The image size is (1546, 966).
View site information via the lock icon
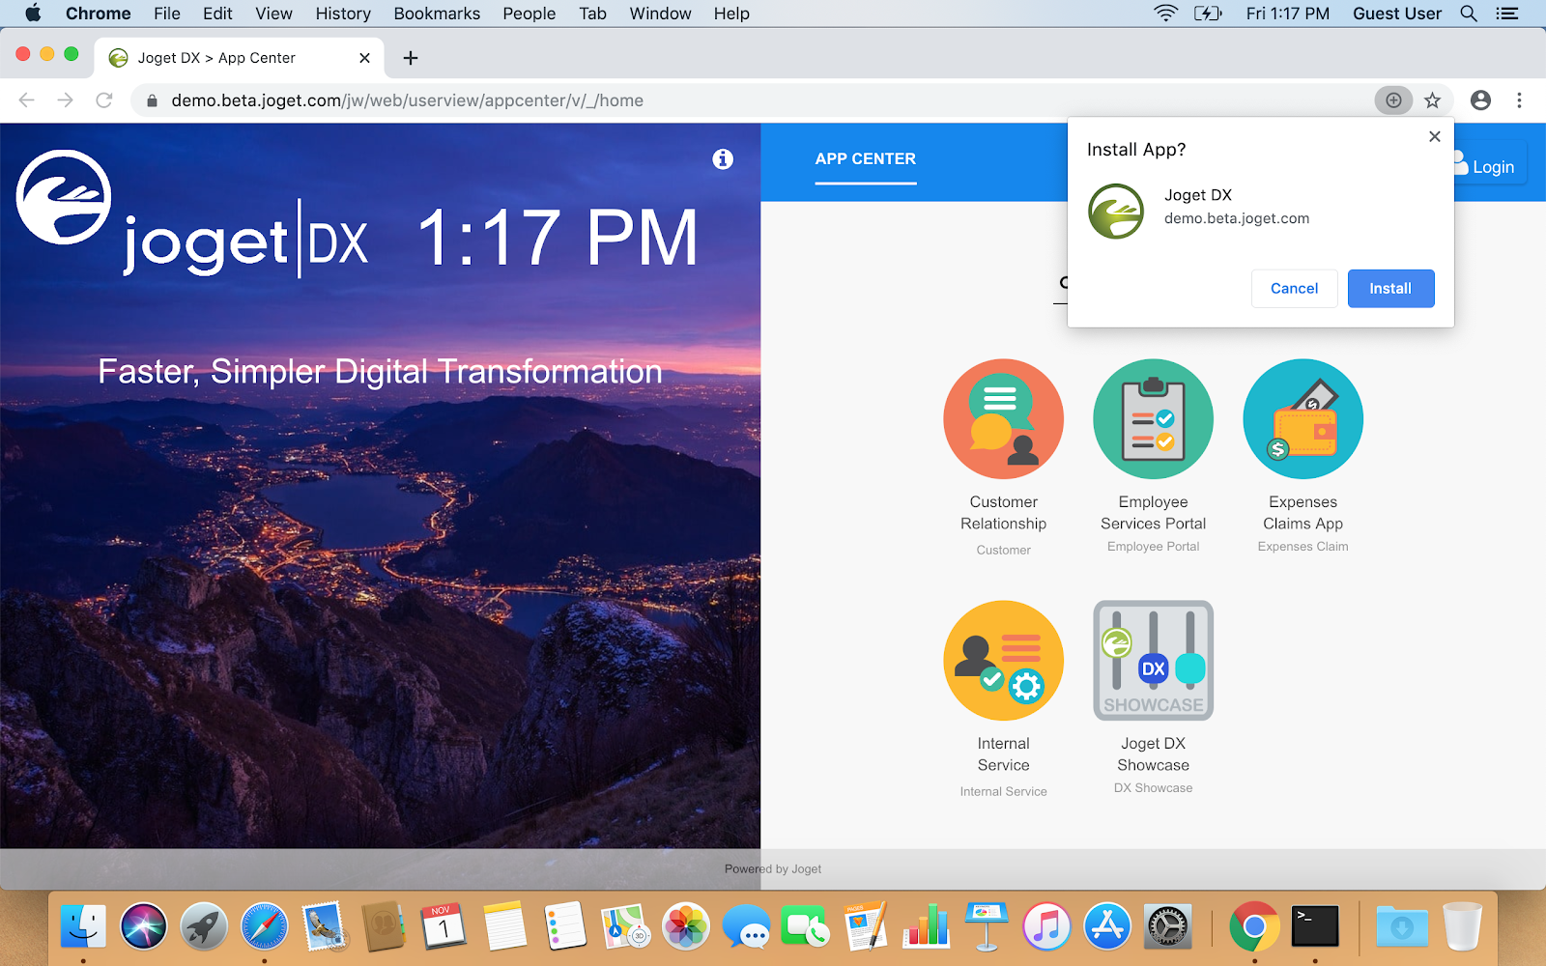point(152,100)
